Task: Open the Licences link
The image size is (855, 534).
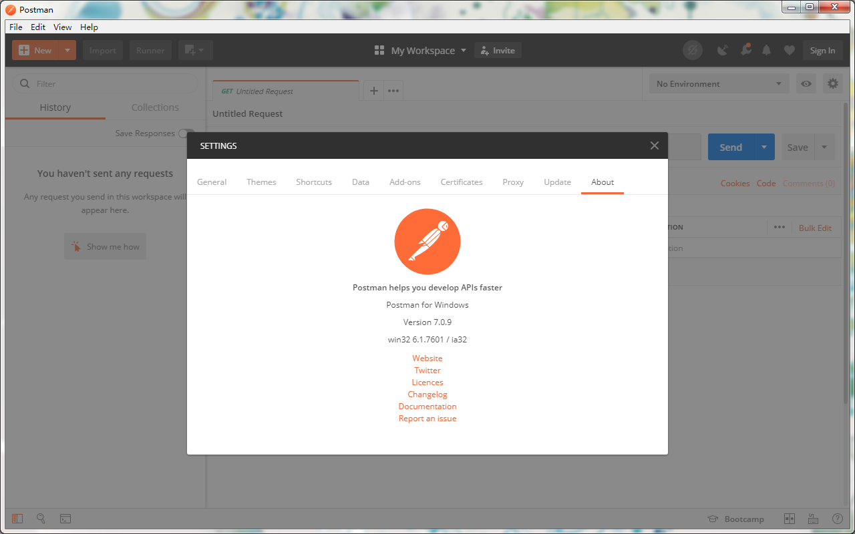Action: coord(427,382)
